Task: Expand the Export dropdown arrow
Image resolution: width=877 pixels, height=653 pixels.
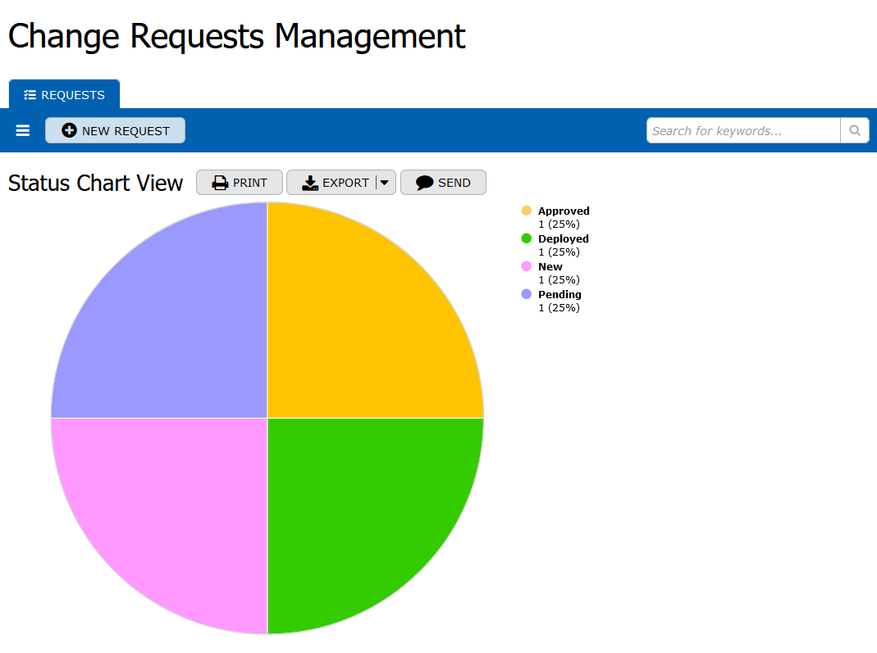Action: 385,183
